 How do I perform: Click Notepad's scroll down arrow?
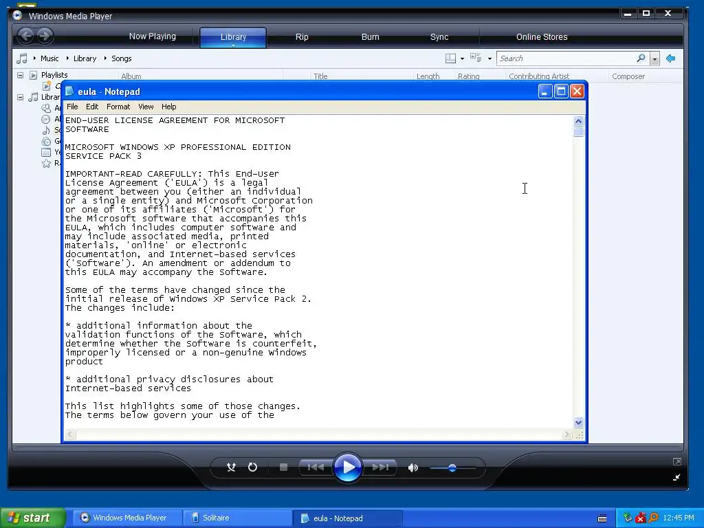tap(578, 422)
